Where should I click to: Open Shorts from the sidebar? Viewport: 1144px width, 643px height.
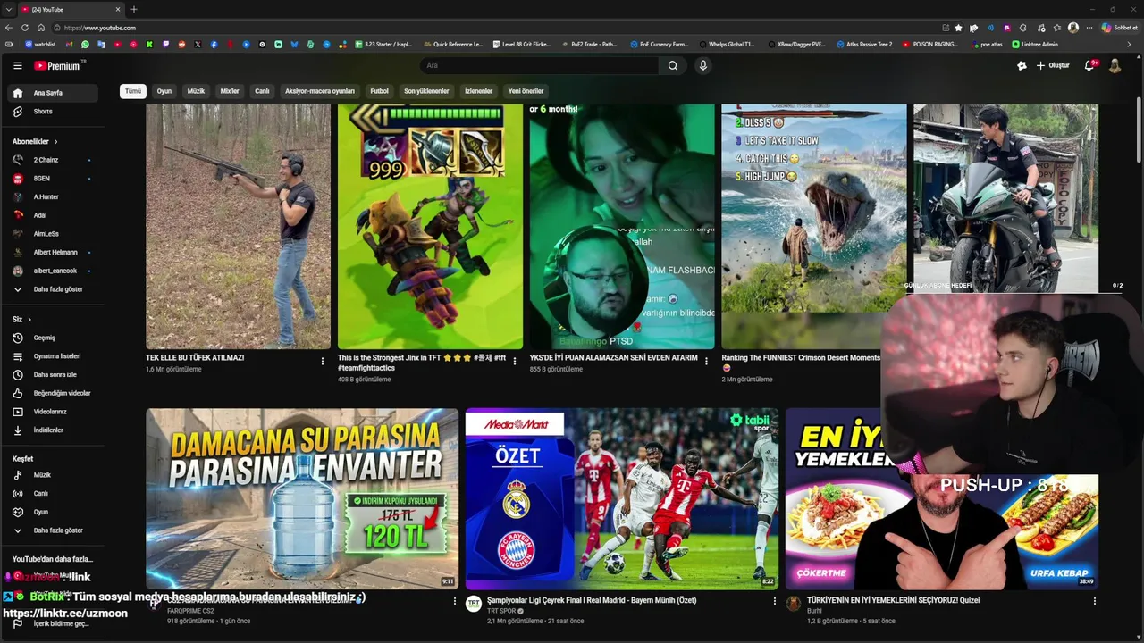click(54, 112)
